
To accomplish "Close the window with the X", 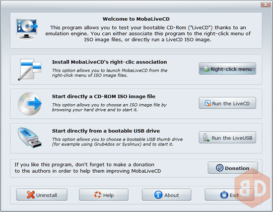I will coord(266,4).
